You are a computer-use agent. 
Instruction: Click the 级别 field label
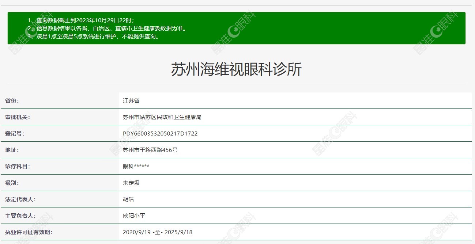pos(12,183)
